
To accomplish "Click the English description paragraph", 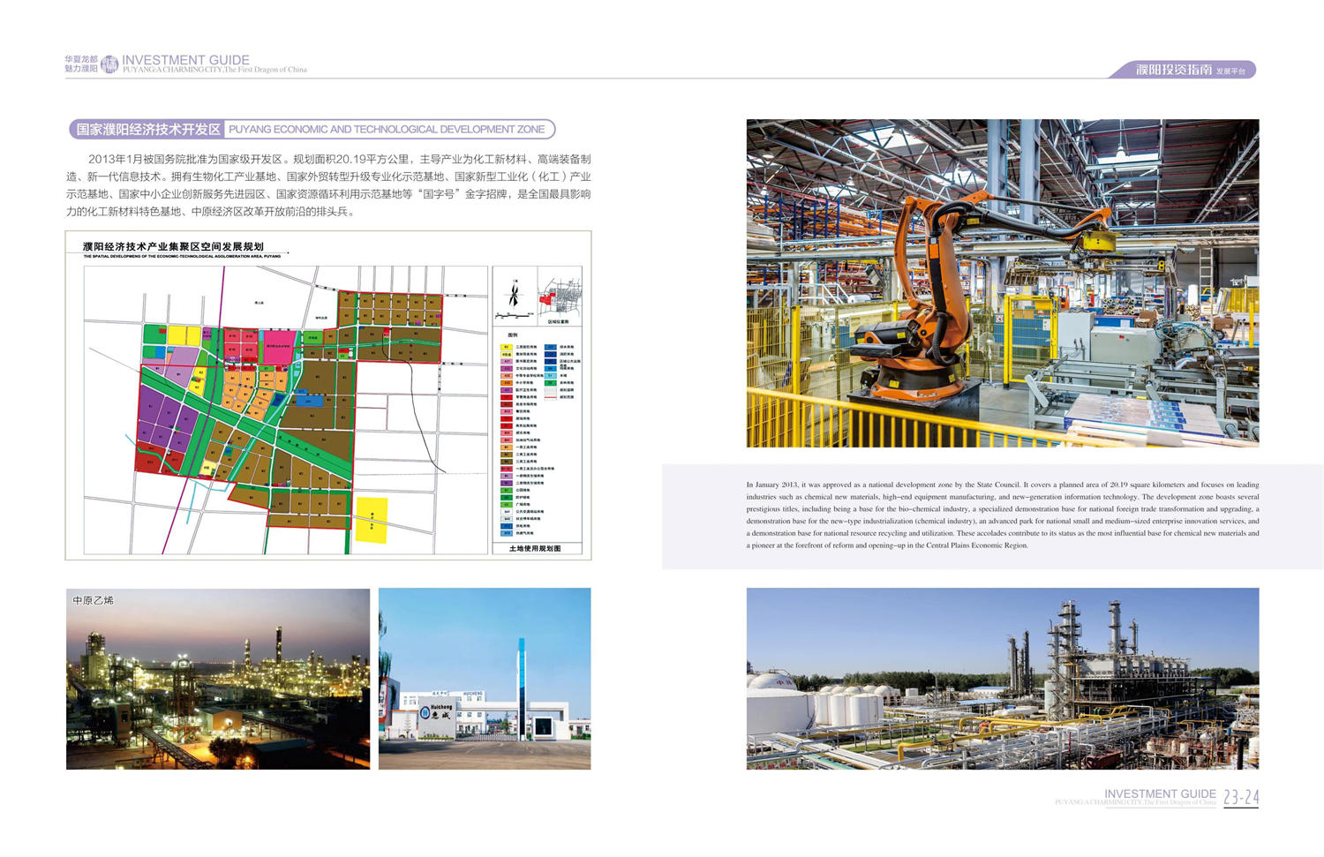I will (1002, 515).
